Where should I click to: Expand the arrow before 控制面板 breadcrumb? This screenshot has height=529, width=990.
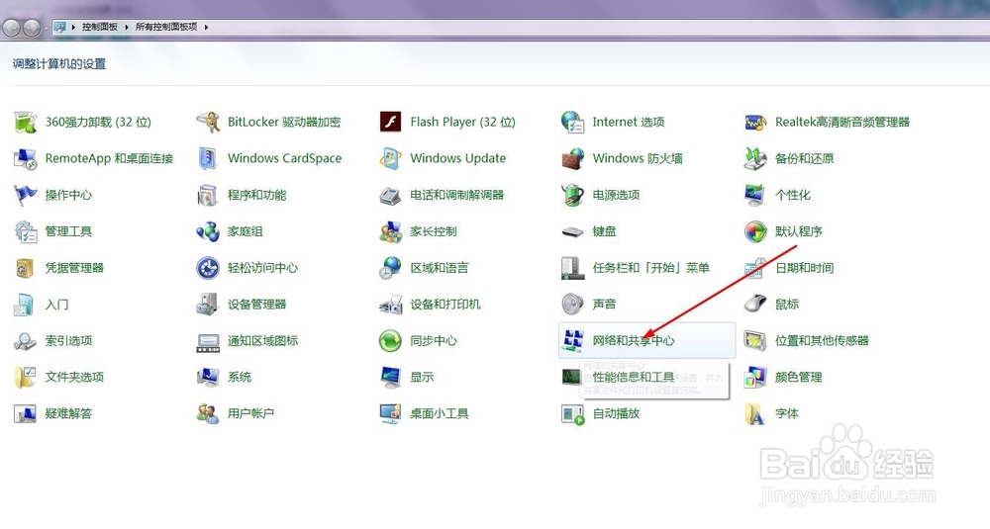(73, 27)
